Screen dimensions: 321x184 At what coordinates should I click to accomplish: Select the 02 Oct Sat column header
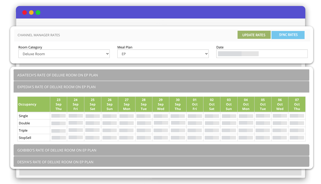pyautogui.click(x=212, y=104)
